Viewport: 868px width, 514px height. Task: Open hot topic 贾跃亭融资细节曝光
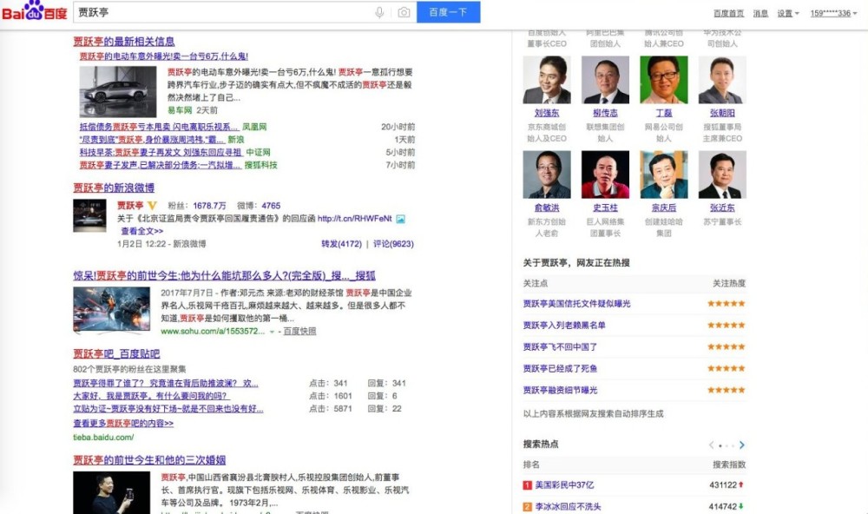click(x=560, y=390)
